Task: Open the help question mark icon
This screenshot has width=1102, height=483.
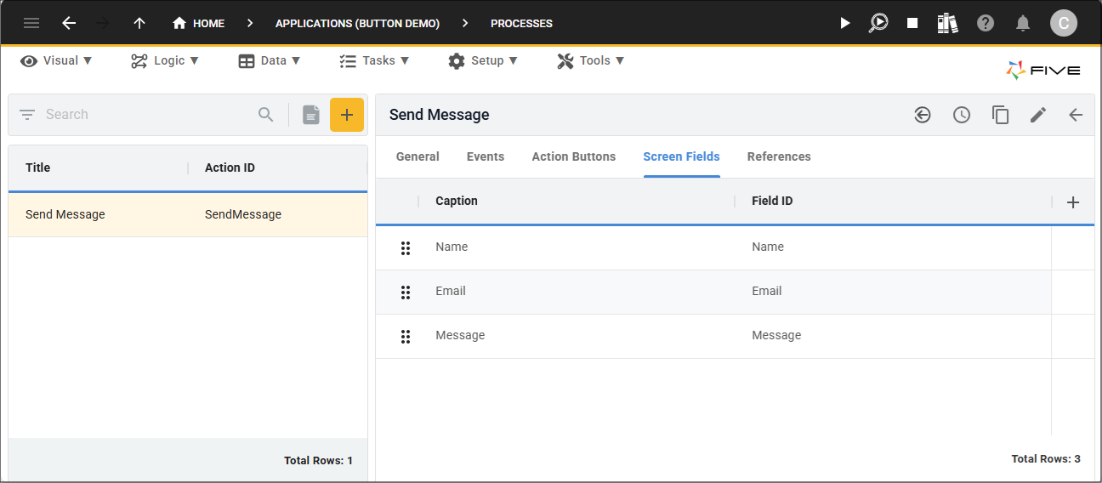Action: point(985,23)
